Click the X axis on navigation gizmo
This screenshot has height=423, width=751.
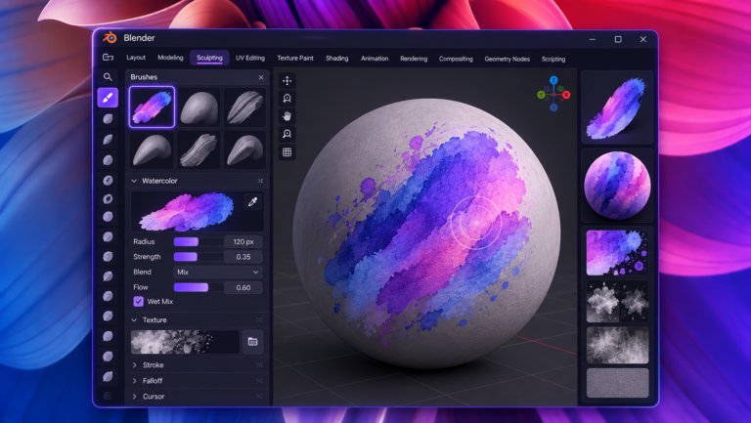click(566, 95)
